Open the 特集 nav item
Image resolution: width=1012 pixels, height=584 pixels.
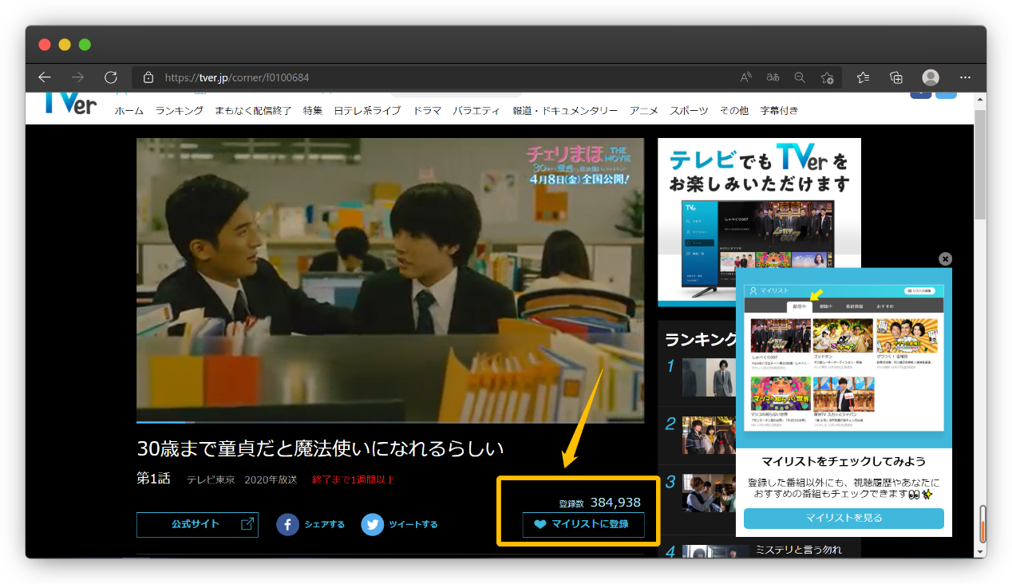[x=313, y=111]
